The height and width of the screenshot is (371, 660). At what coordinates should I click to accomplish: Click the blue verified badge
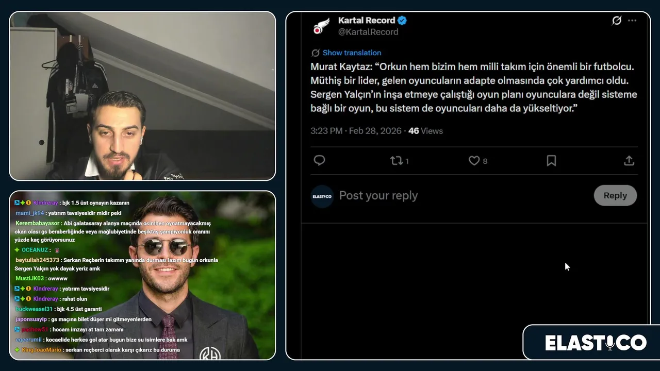coord(402,21)
